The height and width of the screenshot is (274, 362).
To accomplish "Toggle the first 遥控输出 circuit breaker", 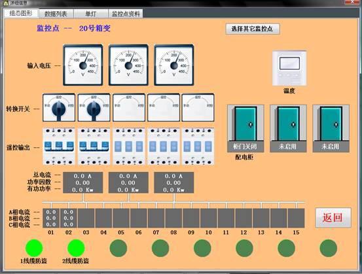I will pyautogui.click(x=59, y=146).
